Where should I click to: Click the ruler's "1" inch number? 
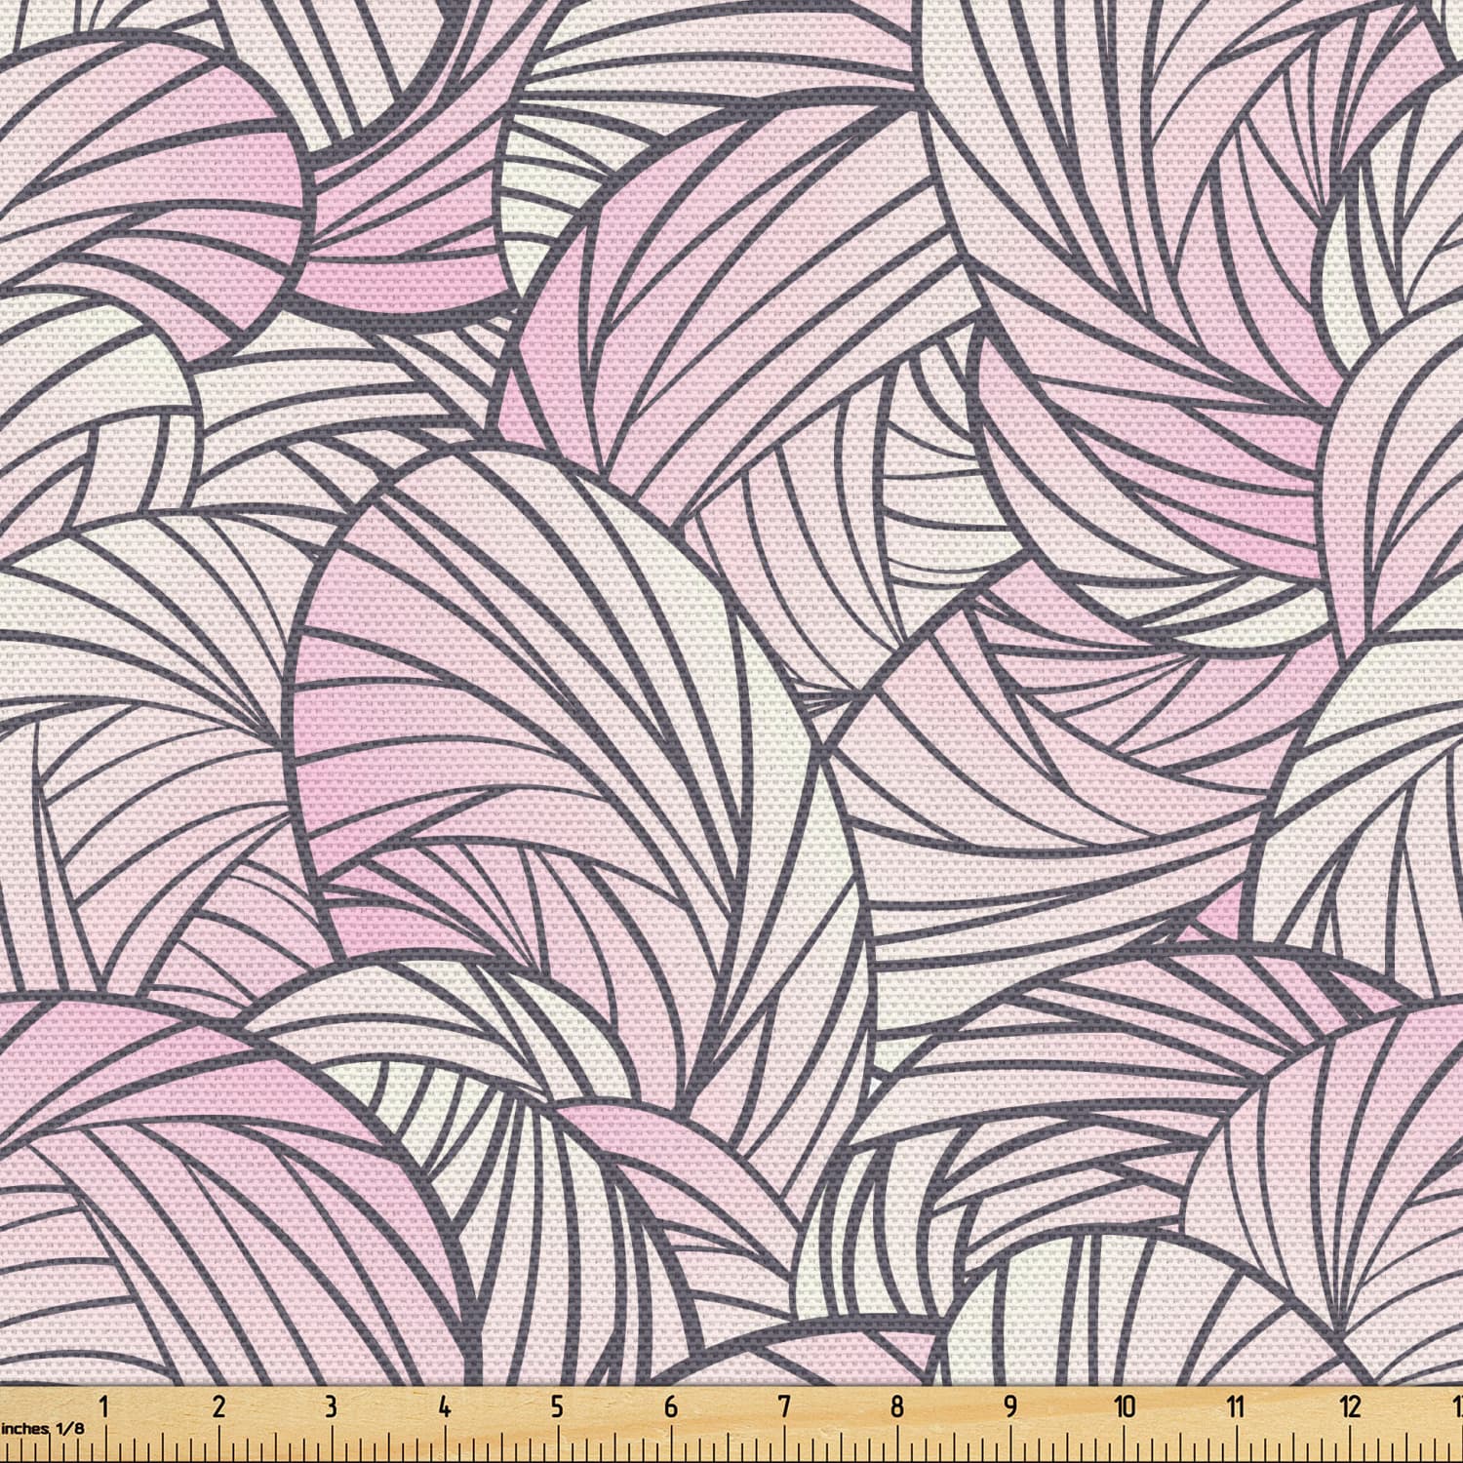[x=104, y=1406]
